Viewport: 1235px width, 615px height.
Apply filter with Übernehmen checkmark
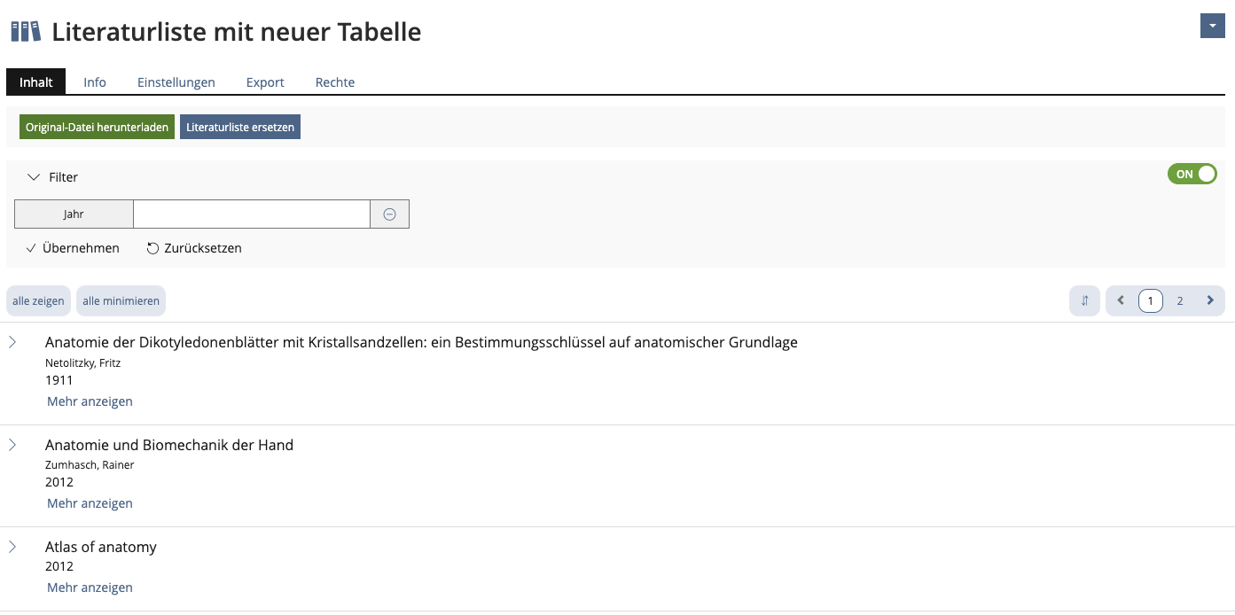coord(73,248)
